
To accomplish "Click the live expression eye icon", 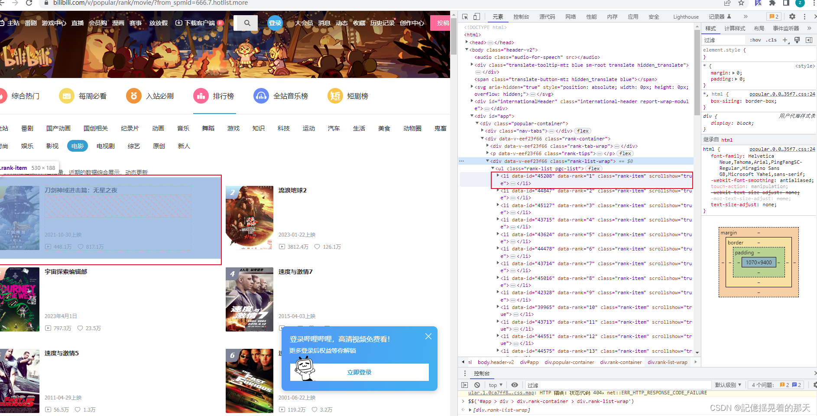I will coord(515,385).
